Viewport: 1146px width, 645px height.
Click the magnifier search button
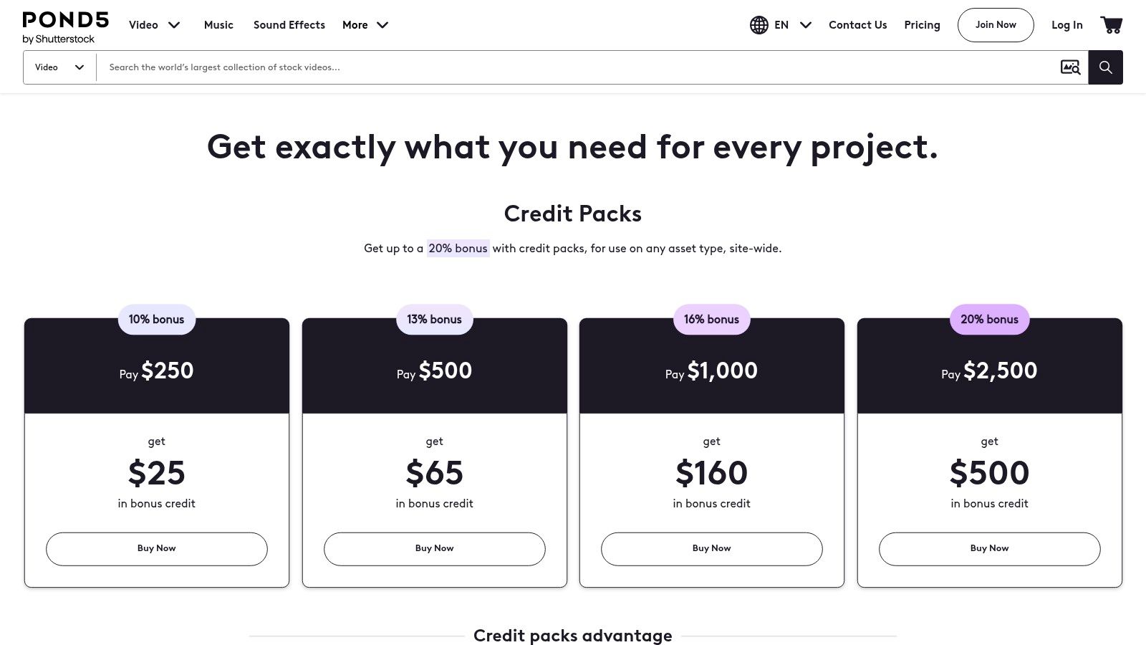pyautogui.click(x=1105, y=67)
